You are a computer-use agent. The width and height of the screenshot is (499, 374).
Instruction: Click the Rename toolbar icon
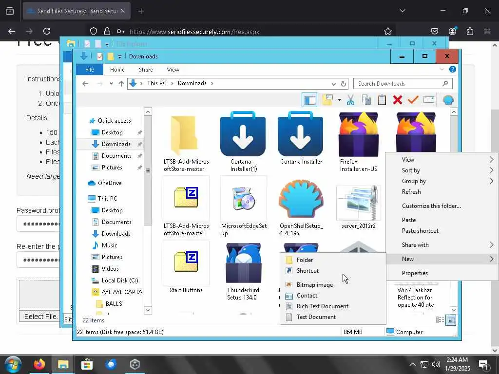(429, 100)
